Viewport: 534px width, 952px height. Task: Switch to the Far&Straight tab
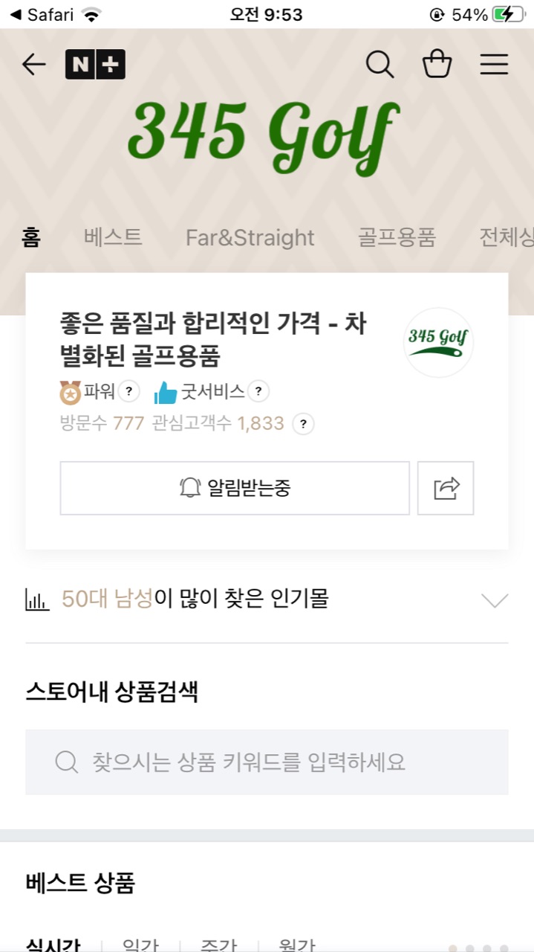tap(250, 237)
